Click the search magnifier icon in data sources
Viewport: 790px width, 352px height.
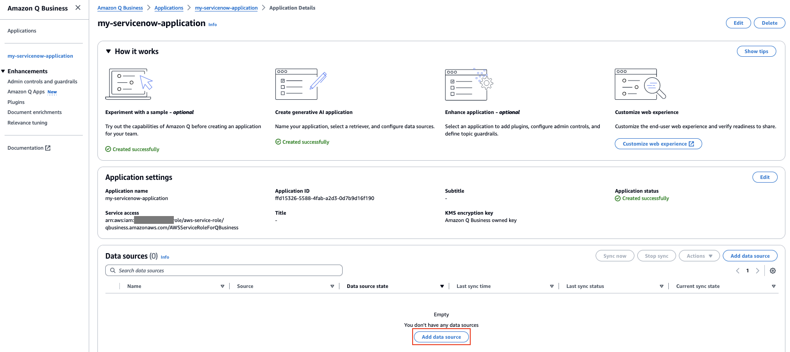[x=113, y=271]
